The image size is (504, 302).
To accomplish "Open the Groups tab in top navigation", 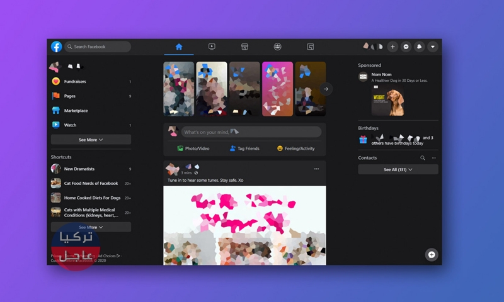I will [277, 47].
